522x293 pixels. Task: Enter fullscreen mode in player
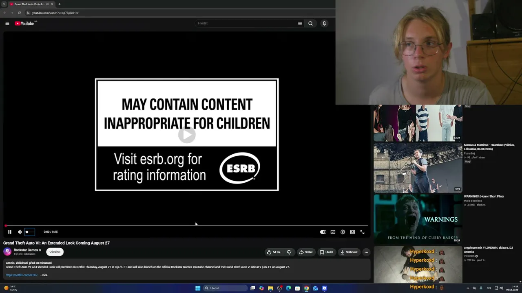click(362, 232)
